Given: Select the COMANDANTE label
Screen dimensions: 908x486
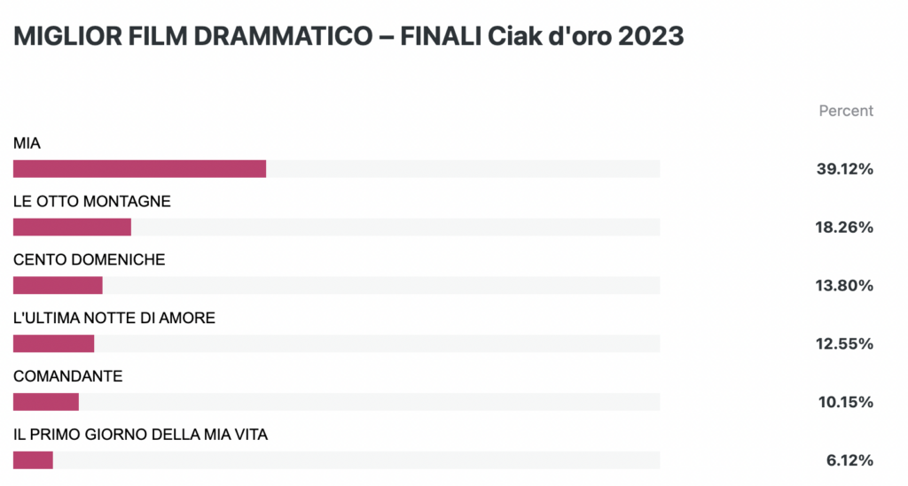Looking at the screenshot, I should coord(67,377).
